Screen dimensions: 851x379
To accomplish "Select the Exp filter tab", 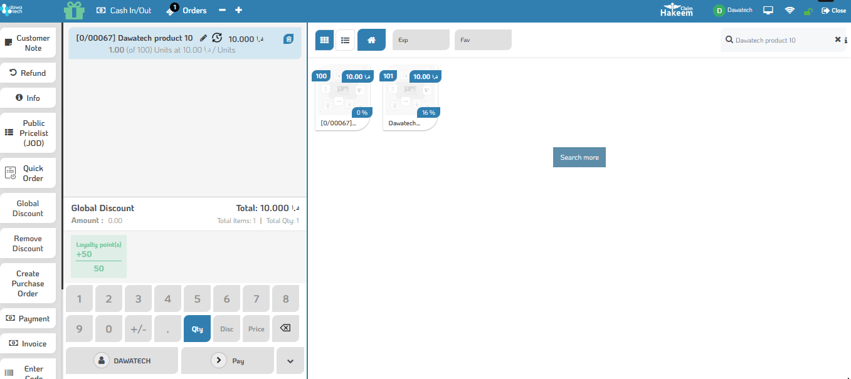I will click(421, 40).
